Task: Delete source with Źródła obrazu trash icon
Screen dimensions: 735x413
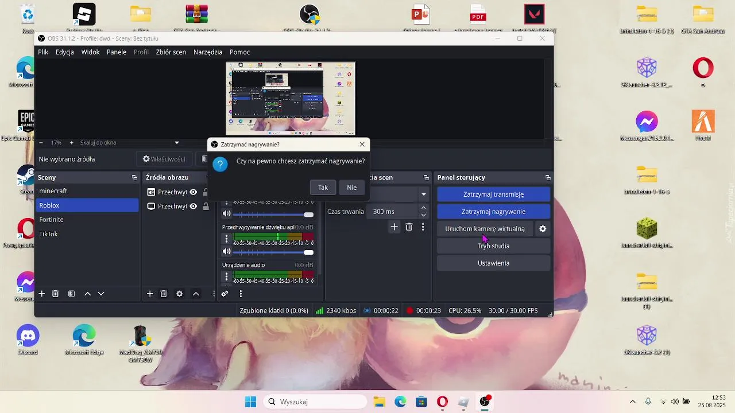Action: (164, 294)
